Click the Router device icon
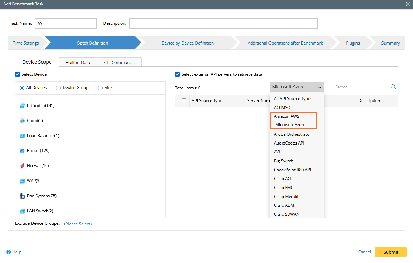The image size is (413, 263). [22, 151]
